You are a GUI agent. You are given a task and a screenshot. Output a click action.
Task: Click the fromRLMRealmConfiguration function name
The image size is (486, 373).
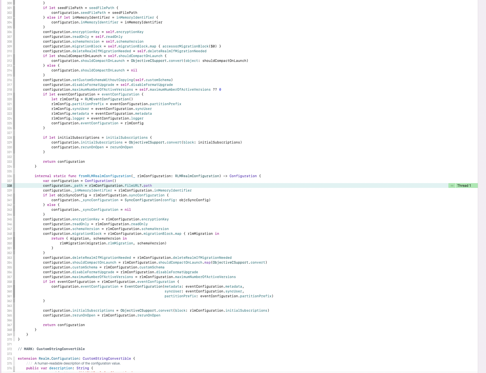(105, 176)
